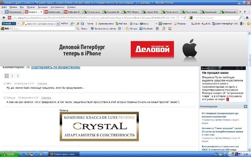Image resolution: width=251 pixels, height=157 pixels.
Task: Click the RU language indicator in tray
Action: pyautogui.click(x=216, y=154)
